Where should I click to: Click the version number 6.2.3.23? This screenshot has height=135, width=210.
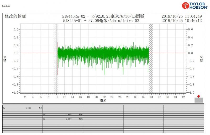pyautogui.click(x=6, y=5)
